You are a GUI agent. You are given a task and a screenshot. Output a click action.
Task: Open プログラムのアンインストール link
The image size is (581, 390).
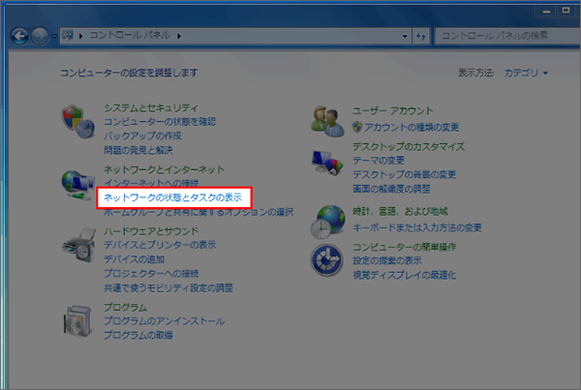(x=165, y=320)
